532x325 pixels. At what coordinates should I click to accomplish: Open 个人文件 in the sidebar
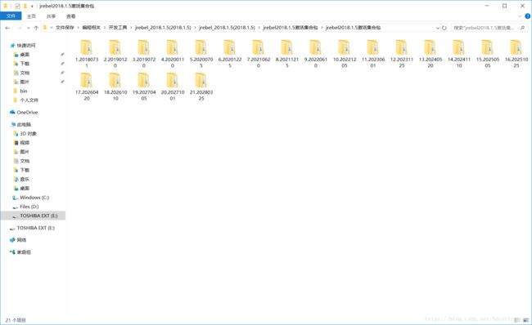[x=29, y=100]
